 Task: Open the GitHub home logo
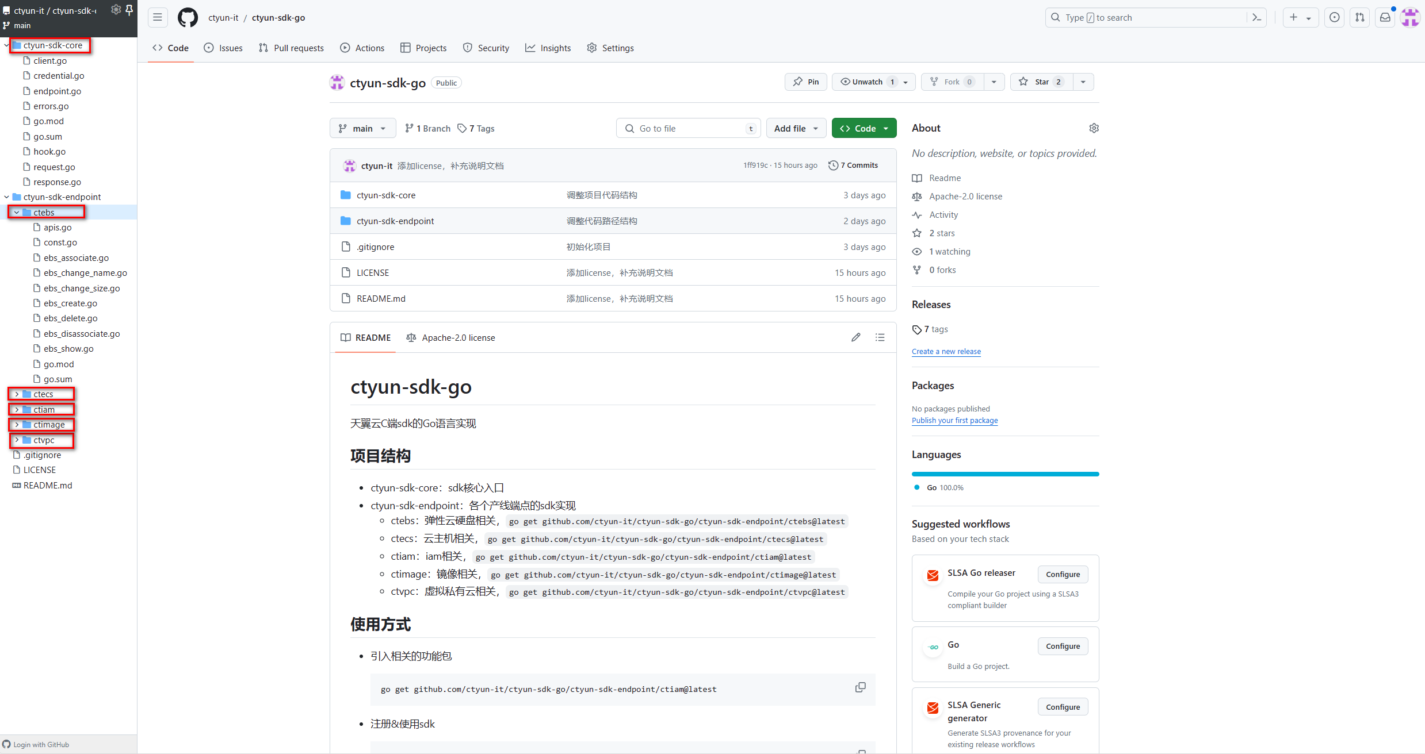coord(188,18)
